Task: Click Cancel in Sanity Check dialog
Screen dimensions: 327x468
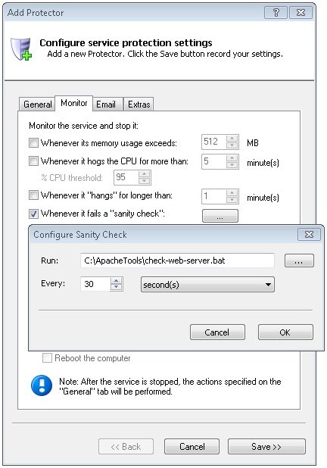Action: [217, 332]
